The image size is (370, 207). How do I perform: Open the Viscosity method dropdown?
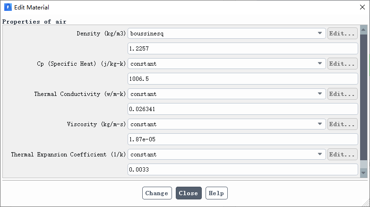coord(226,124)
